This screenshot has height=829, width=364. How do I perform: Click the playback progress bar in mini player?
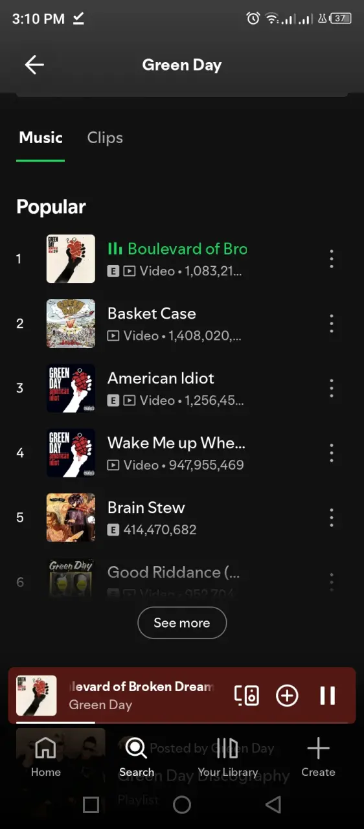[x=182, y=722]
